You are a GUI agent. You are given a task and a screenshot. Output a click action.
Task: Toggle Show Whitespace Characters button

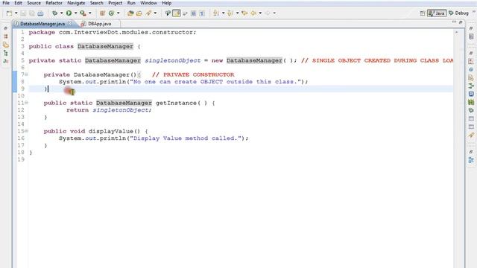click(x=202, y=13)
